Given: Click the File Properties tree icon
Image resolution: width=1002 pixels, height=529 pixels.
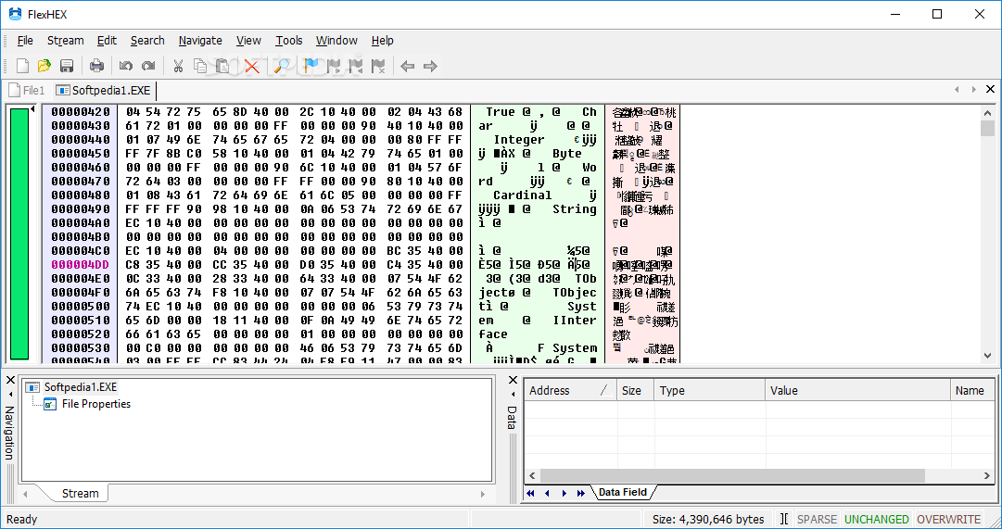Looking at the screenshot, I should (x=50, y=404).
